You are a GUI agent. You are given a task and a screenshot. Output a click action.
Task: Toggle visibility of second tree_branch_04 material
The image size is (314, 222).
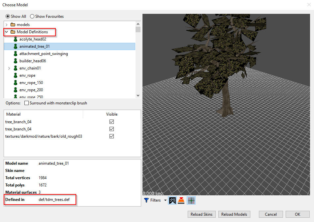click(111, 129)
